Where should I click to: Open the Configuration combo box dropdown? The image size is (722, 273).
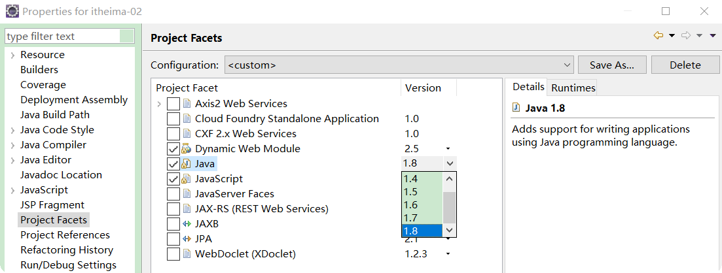[x=568, y=65]
